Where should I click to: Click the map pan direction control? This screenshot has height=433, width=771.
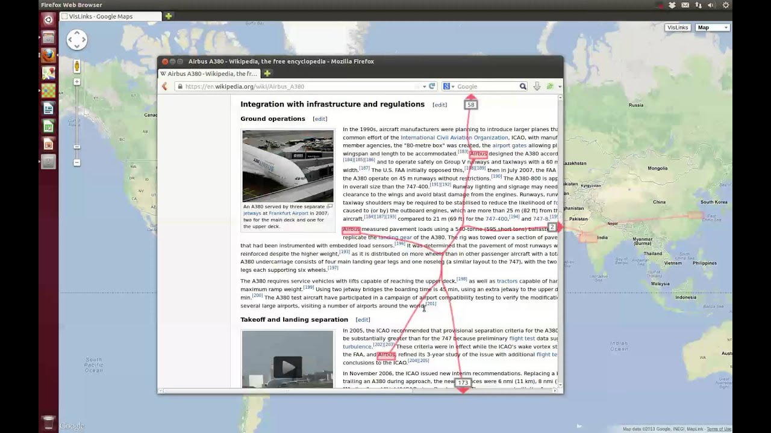point(76,40)
